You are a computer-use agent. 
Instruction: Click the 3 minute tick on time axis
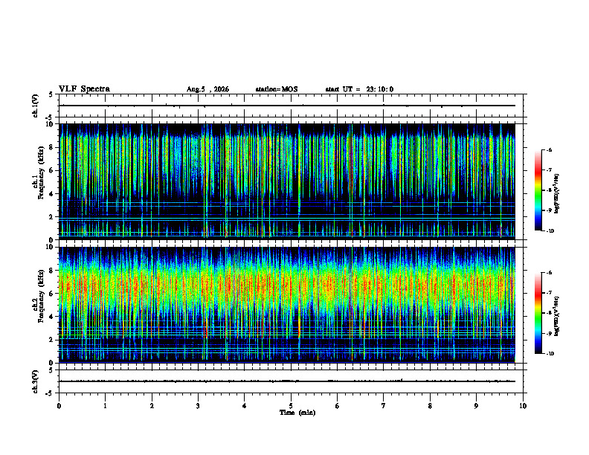click(x=198, y=406)
